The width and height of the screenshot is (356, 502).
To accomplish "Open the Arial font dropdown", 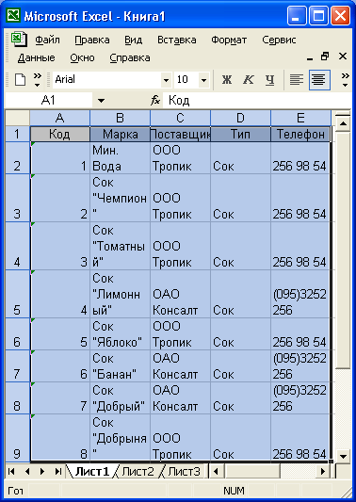I will pos(166,80).
